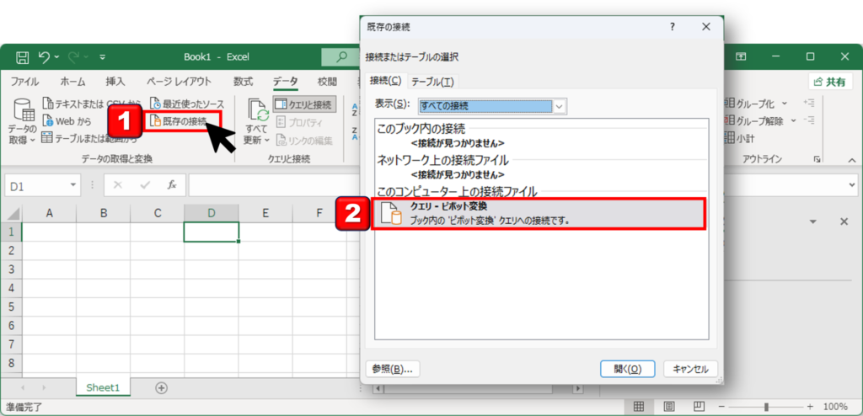863x416 pixels.
Task: Select column A header
Action: (x=49, y=213)
